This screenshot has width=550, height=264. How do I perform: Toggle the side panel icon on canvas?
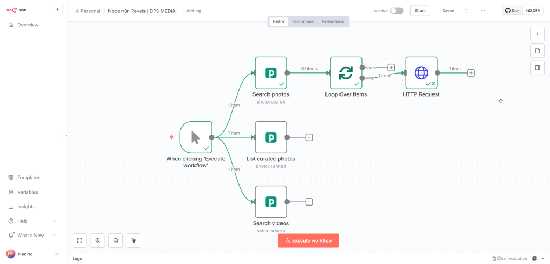point(537,68)
